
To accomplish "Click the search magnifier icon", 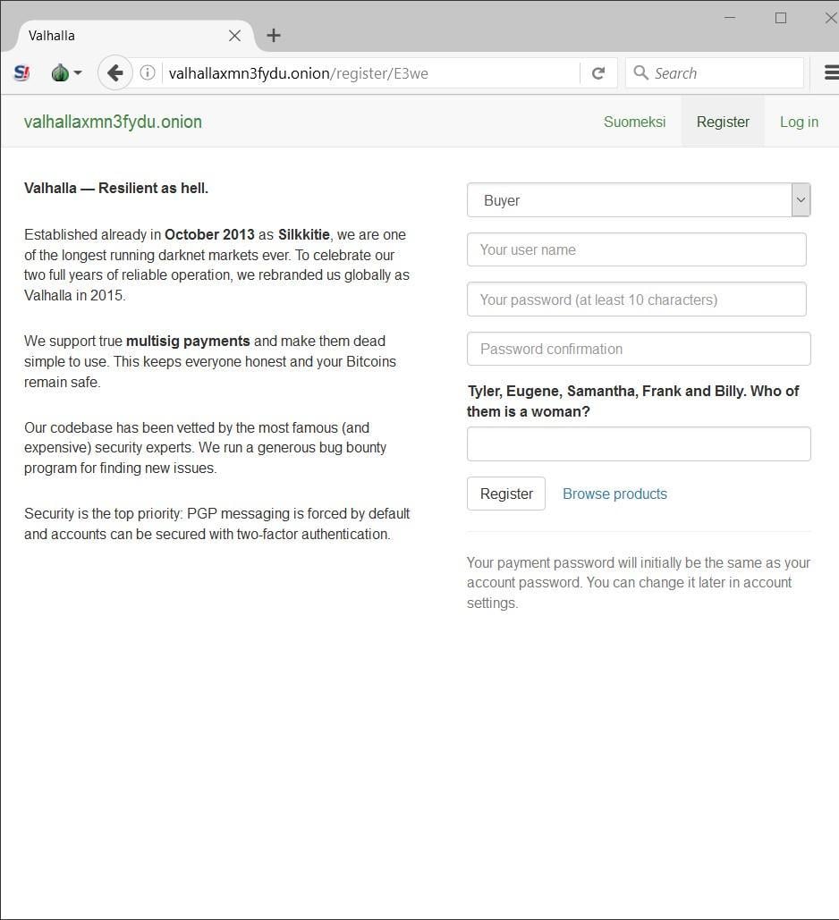I will pos(640,72).
